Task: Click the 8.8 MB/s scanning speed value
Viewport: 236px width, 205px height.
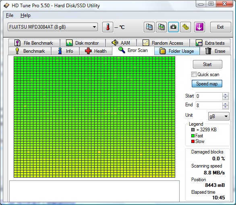Action: [x=214, y=173]
